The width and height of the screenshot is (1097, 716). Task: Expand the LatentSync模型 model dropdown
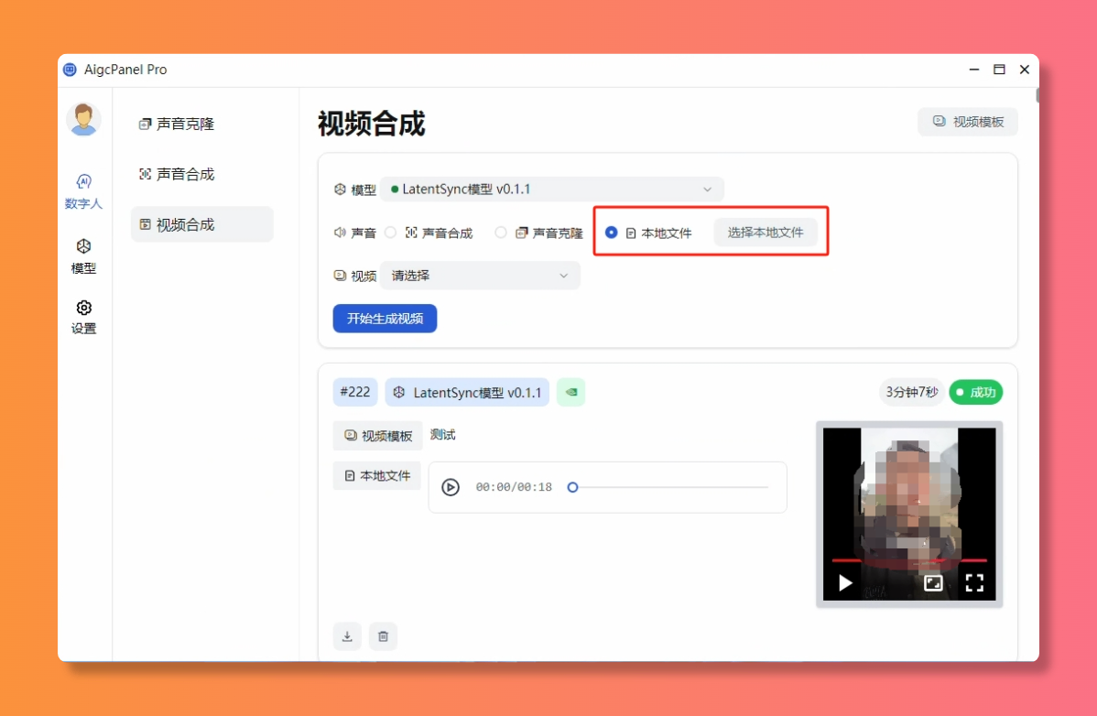(551, 190)
